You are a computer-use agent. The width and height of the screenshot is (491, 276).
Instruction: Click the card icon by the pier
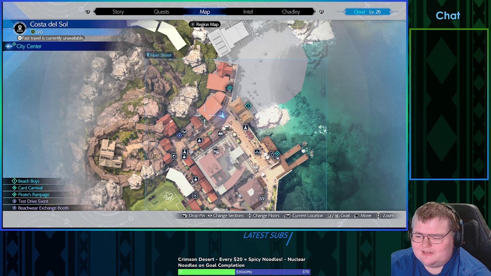click(x=272, y=154)
